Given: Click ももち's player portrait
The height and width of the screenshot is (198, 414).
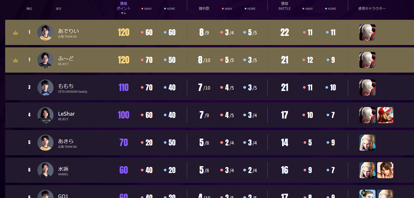Looking at the screenshot, I should pyautogui.click(x=45, y=88).
